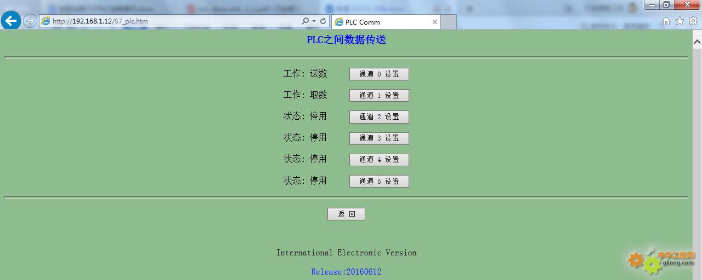Click the search magnifier icon in address bar
The height and width of the screenshot is (280, 702).
(305, 21)
